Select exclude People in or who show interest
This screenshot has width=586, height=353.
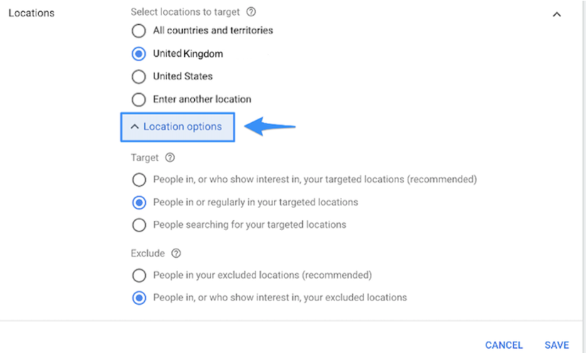click(139, 298)
